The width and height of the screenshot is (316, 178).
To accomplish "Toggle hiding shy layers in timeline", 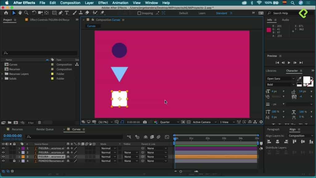I will click(x=146, y=137).
